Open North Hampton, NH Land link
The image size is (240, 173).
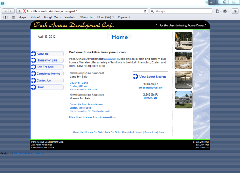[84, 90]
